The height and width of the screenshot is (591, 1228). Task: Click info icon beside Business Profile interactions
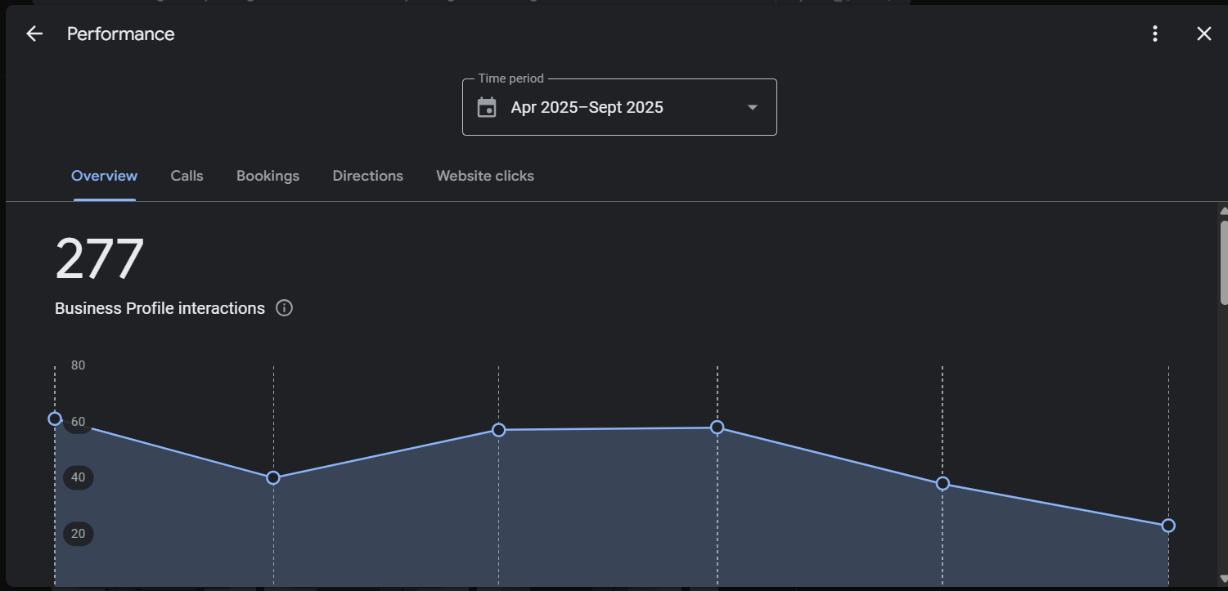pos(284,308)
